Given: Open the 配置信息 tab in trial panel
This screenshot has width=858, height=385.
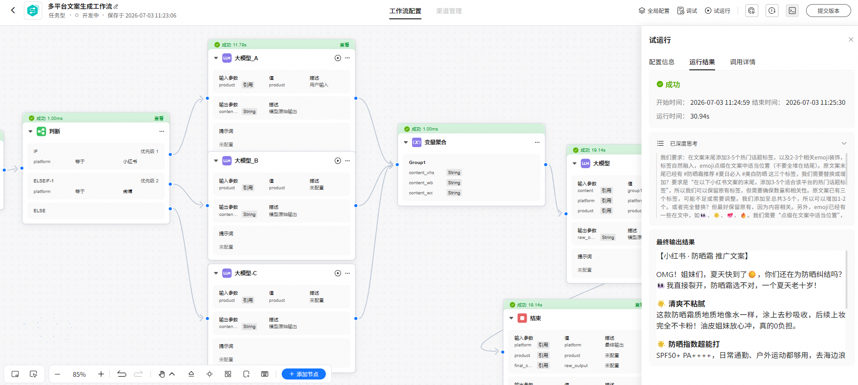Looking at the screenshot, I should [x=662, y=62].
